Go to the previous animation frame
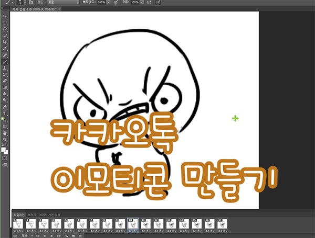 coord(45,236)
